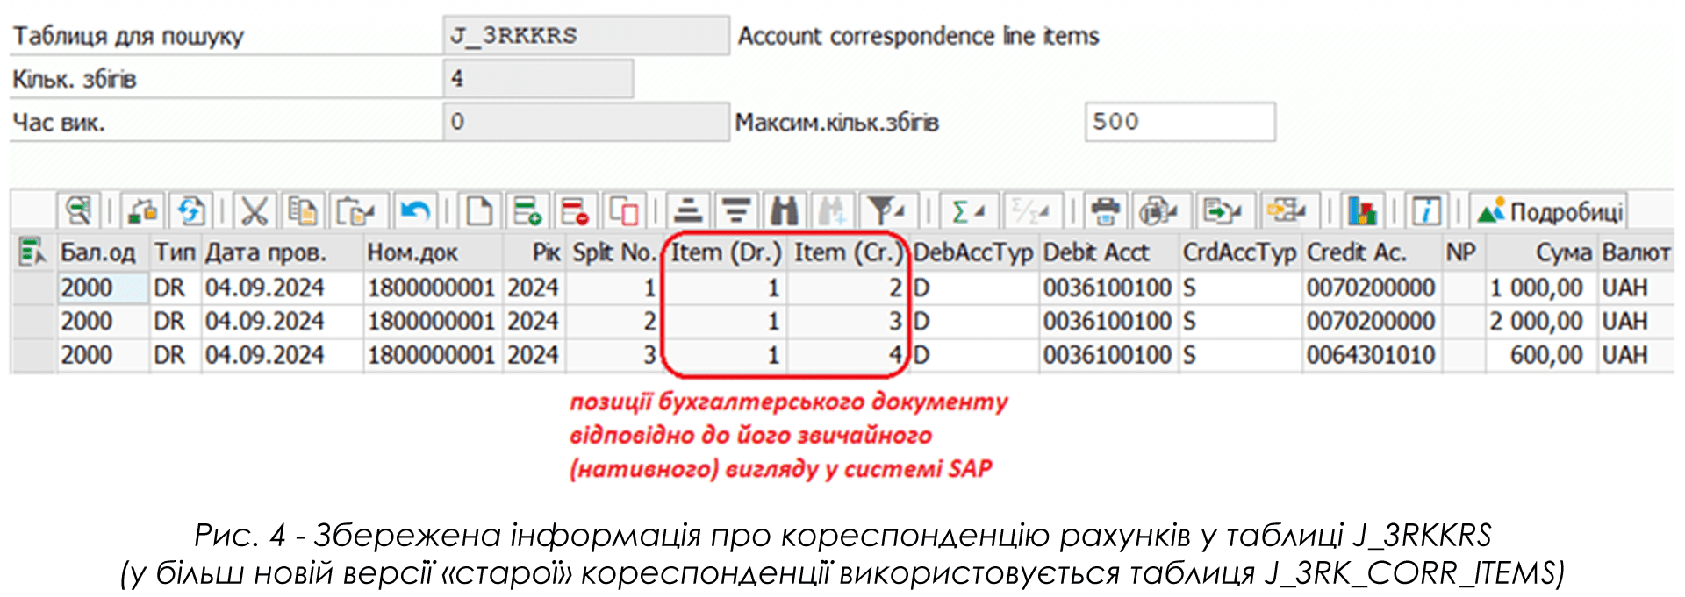Image resolution: width=1685 pixels, height=597 pixels.
Task: Click the Тип column header
Action: point(176,252)
